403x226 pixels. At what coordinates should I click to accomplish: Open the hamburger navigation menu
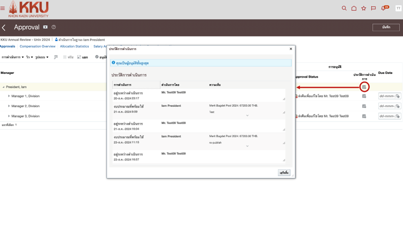(x=3, y=8)
